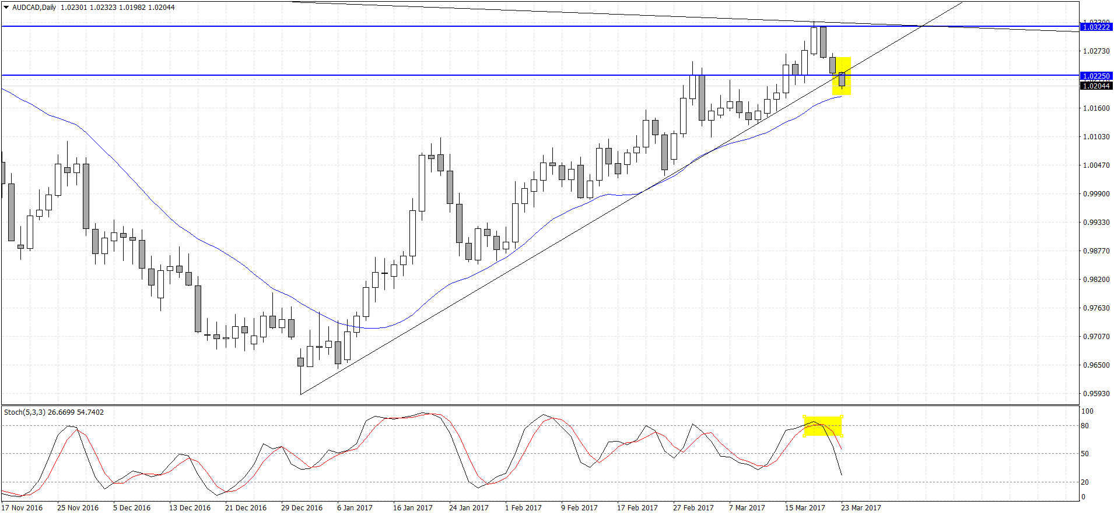Screen dimensions: 1114x515
Task: Click the 1 Feb 2017 date label
Action: pyautogui.click(x=523, y=508)
